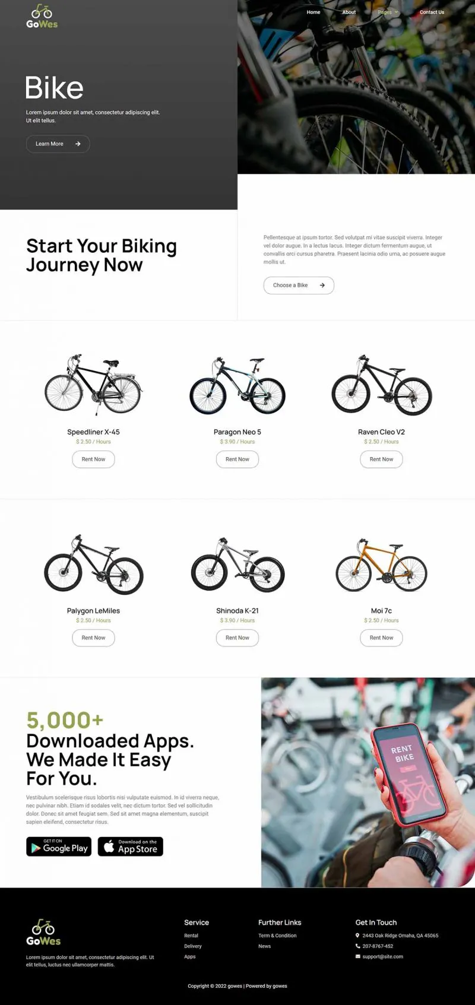Open the Home menu item
Viewport: 475px width, 1005px height.
pos(313,12)
